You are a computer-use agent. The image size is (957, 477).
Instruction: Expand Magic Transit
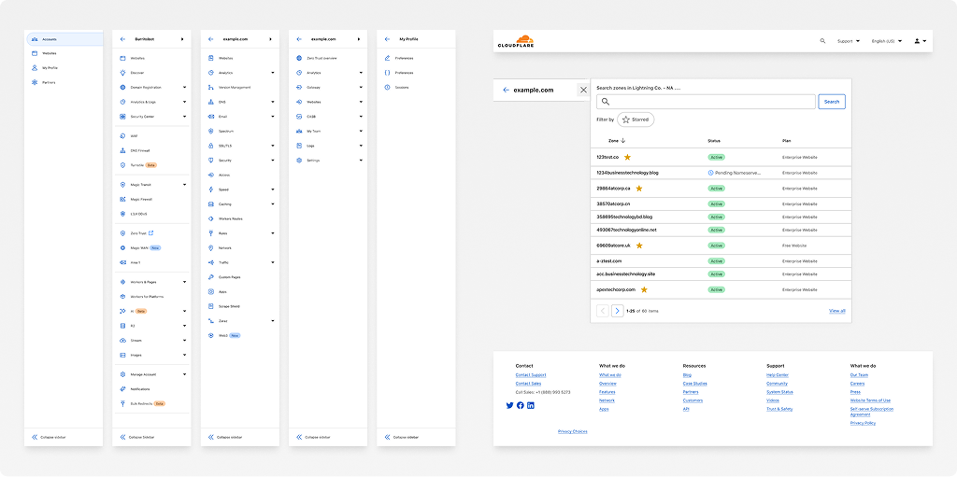(184, 185)
